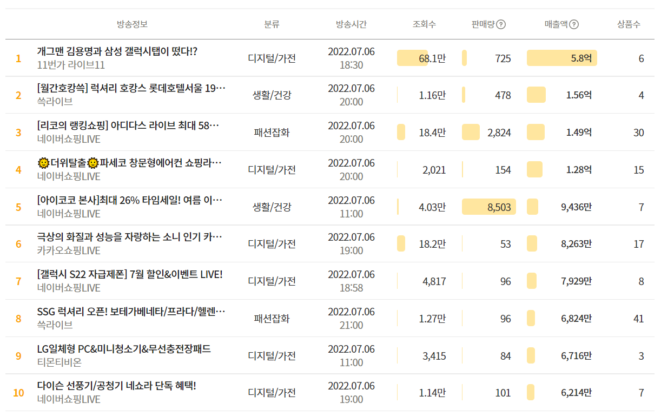Image resolution: width=661 pixels, height=416 pixels.
Task: Click 쓱라이브 under the 롯데호텔서울 broadcast
Action: (x=55, y=101)
